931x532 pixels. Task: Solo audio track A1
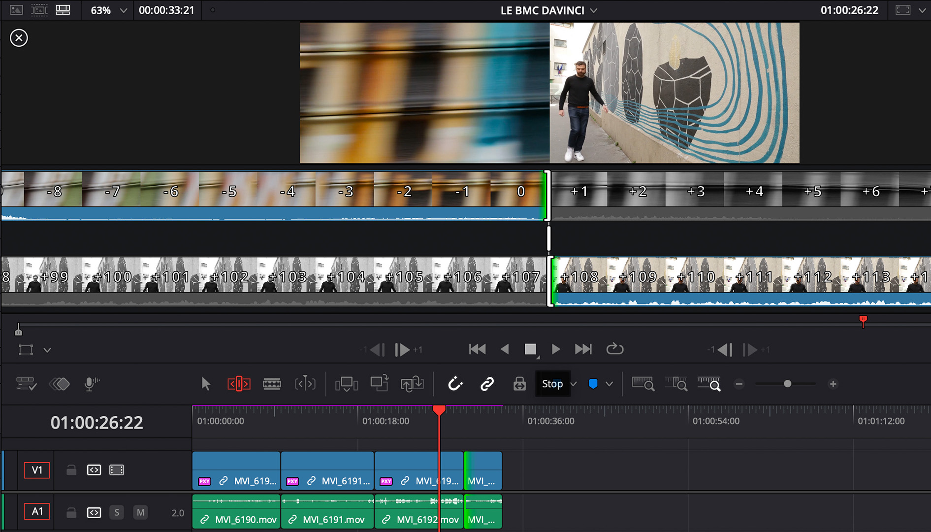[117, 512]
